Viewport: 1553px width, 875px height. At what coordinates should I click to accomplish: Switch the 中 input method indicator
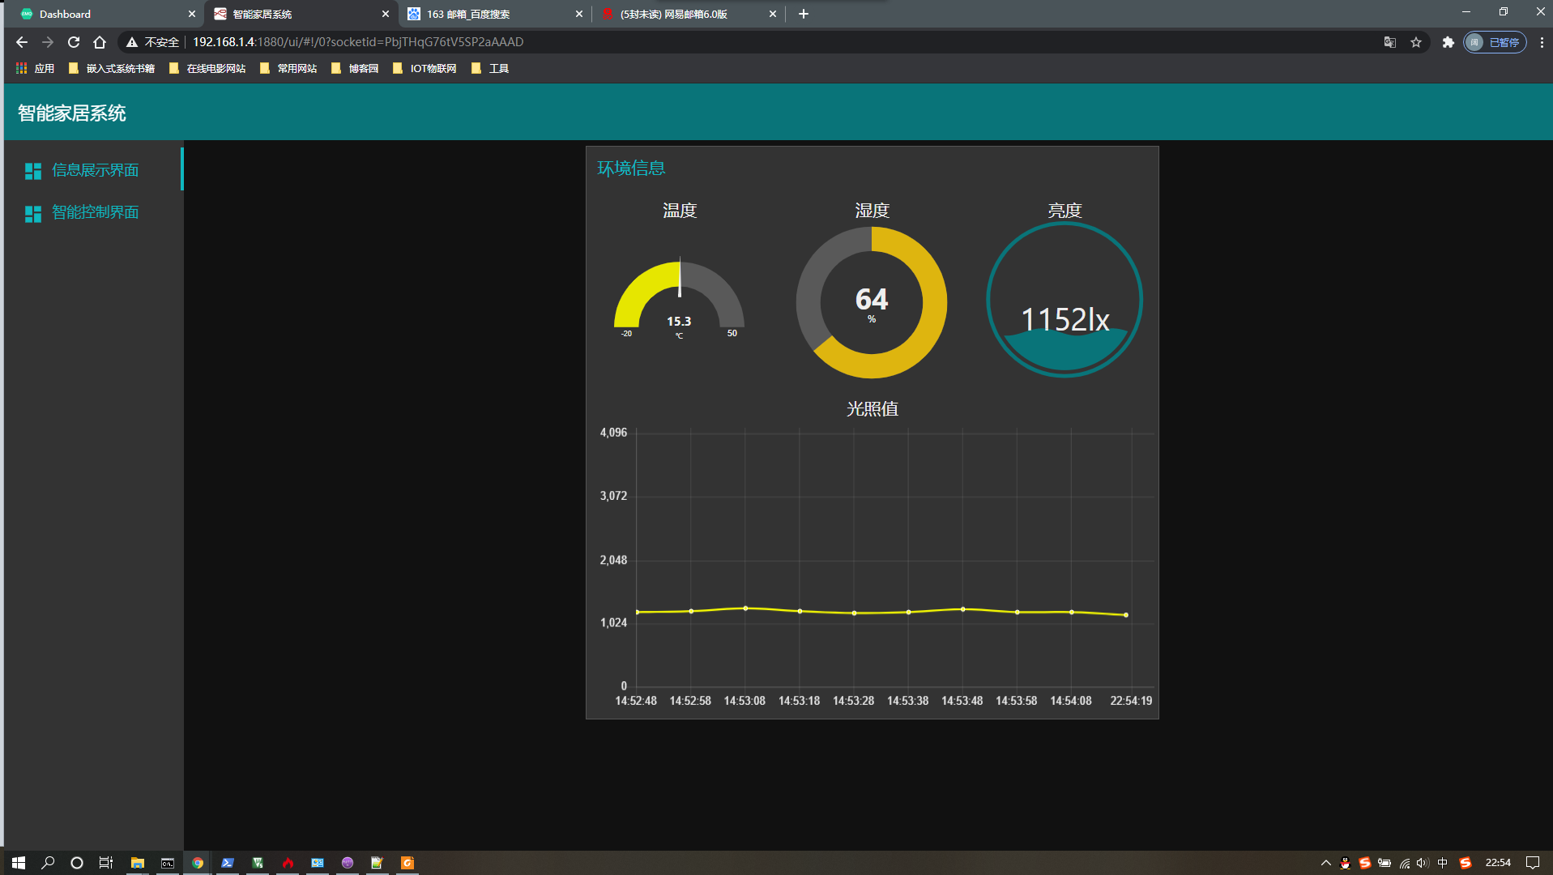click(x=1443, y=863)
